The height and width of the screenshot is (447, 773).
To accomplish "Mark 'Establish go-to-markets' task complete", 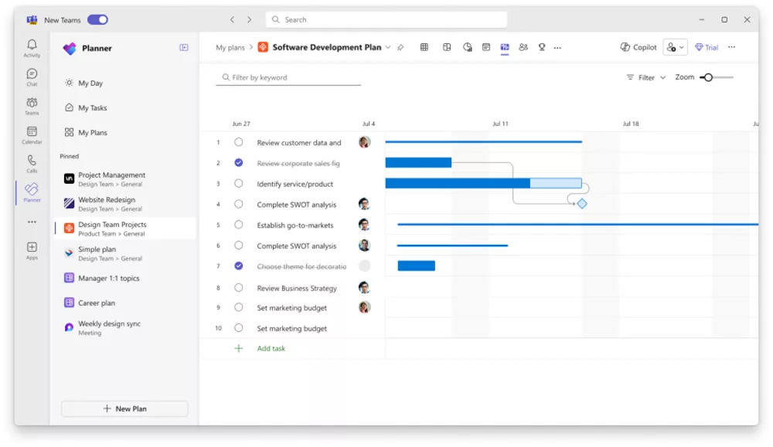I will 239,225.
